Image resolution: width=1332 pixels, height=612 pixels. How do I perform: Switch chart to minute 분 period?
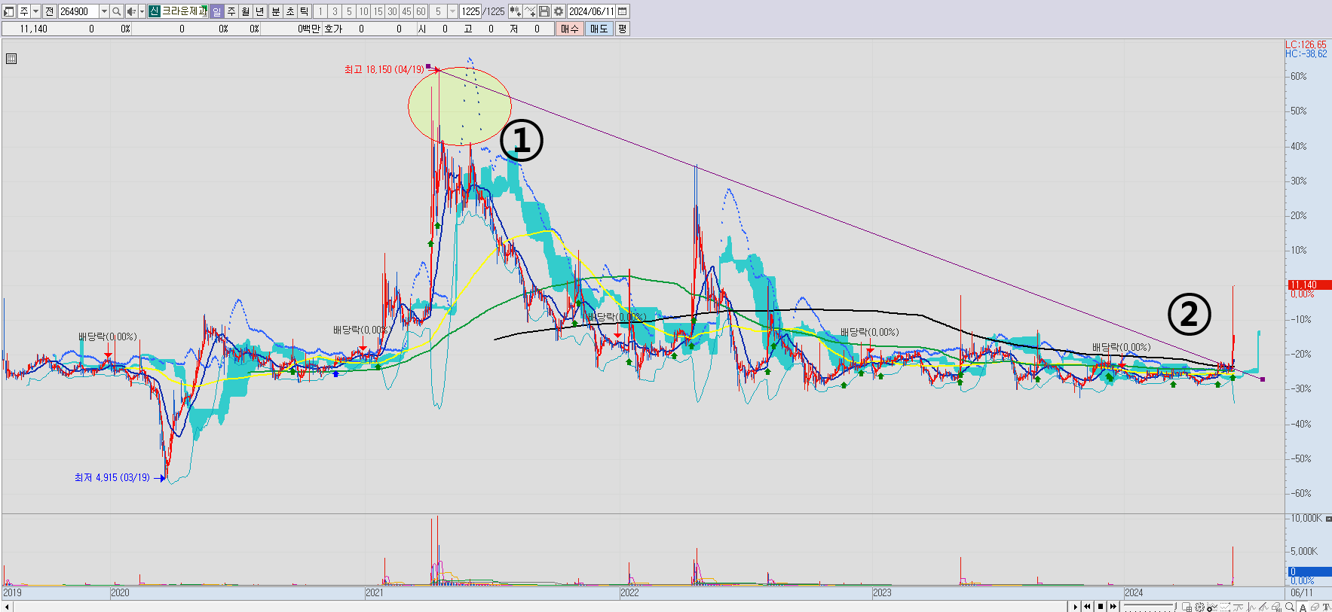coord(276,11)
